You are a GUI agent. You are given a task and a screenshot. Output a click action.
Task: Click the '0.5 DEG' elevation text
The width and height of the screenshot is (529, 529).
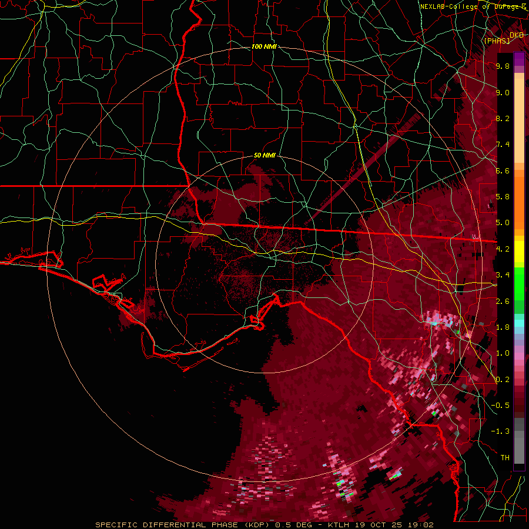(x=293, y=525)
